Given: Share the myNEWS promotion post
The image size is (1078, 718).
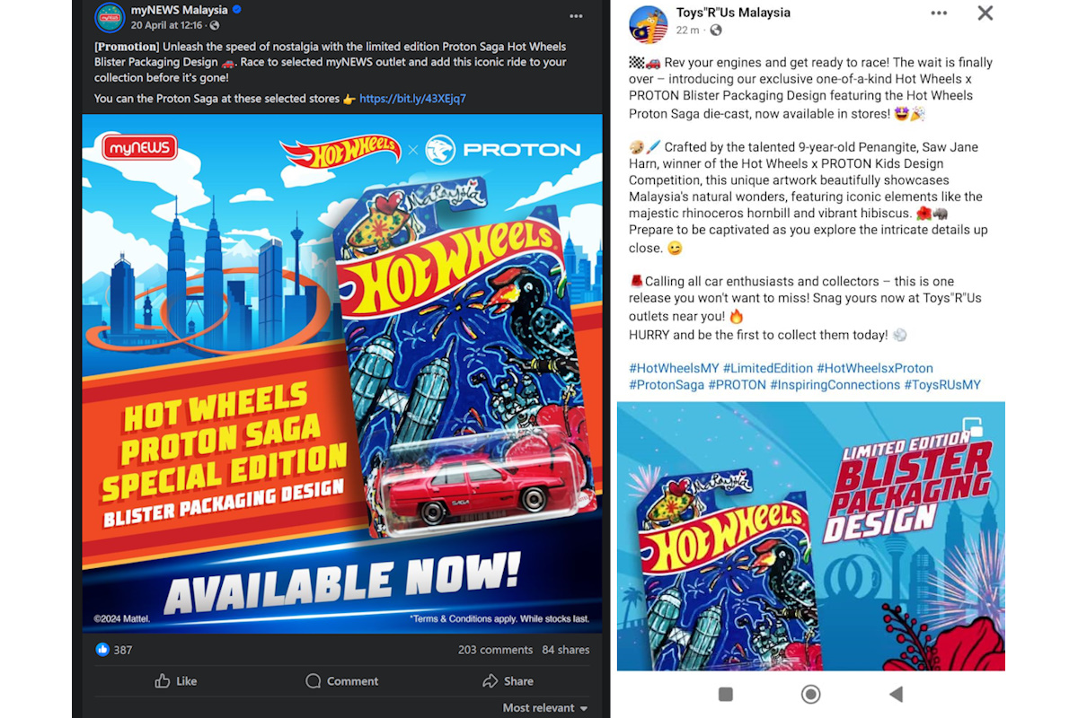Looking at the screenshot, I should [x=508, y=680].
